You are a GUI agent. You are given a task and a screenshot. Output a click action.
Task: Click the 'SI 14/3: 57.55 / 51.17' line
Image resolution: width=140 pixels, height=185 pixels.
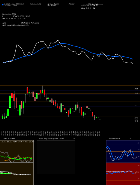click(22, 16)
